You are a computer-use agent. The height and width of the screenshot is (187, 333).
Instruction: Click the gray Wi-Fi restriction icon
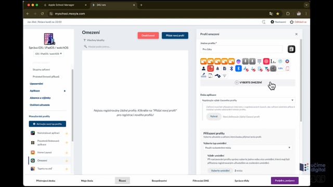[x=224, y=75]
